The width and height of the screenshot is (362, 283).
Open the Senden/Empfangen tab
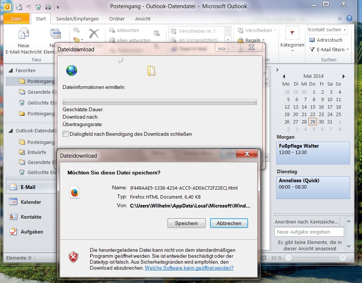pyautogui.click(x=77, y=19)
